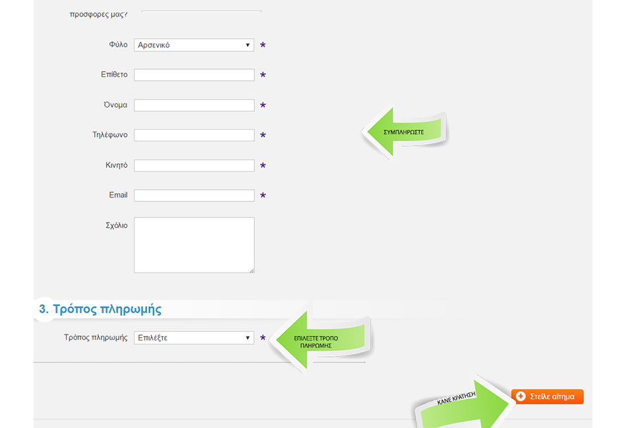Select the Τηλέφωνο input field
Image resolution: width=626 pixels, height=428 pixels.
point(194,135)
